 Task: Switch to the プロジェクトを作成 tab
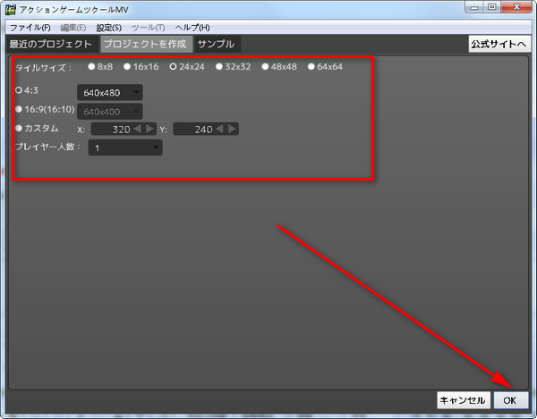click(x=145, y=44)
